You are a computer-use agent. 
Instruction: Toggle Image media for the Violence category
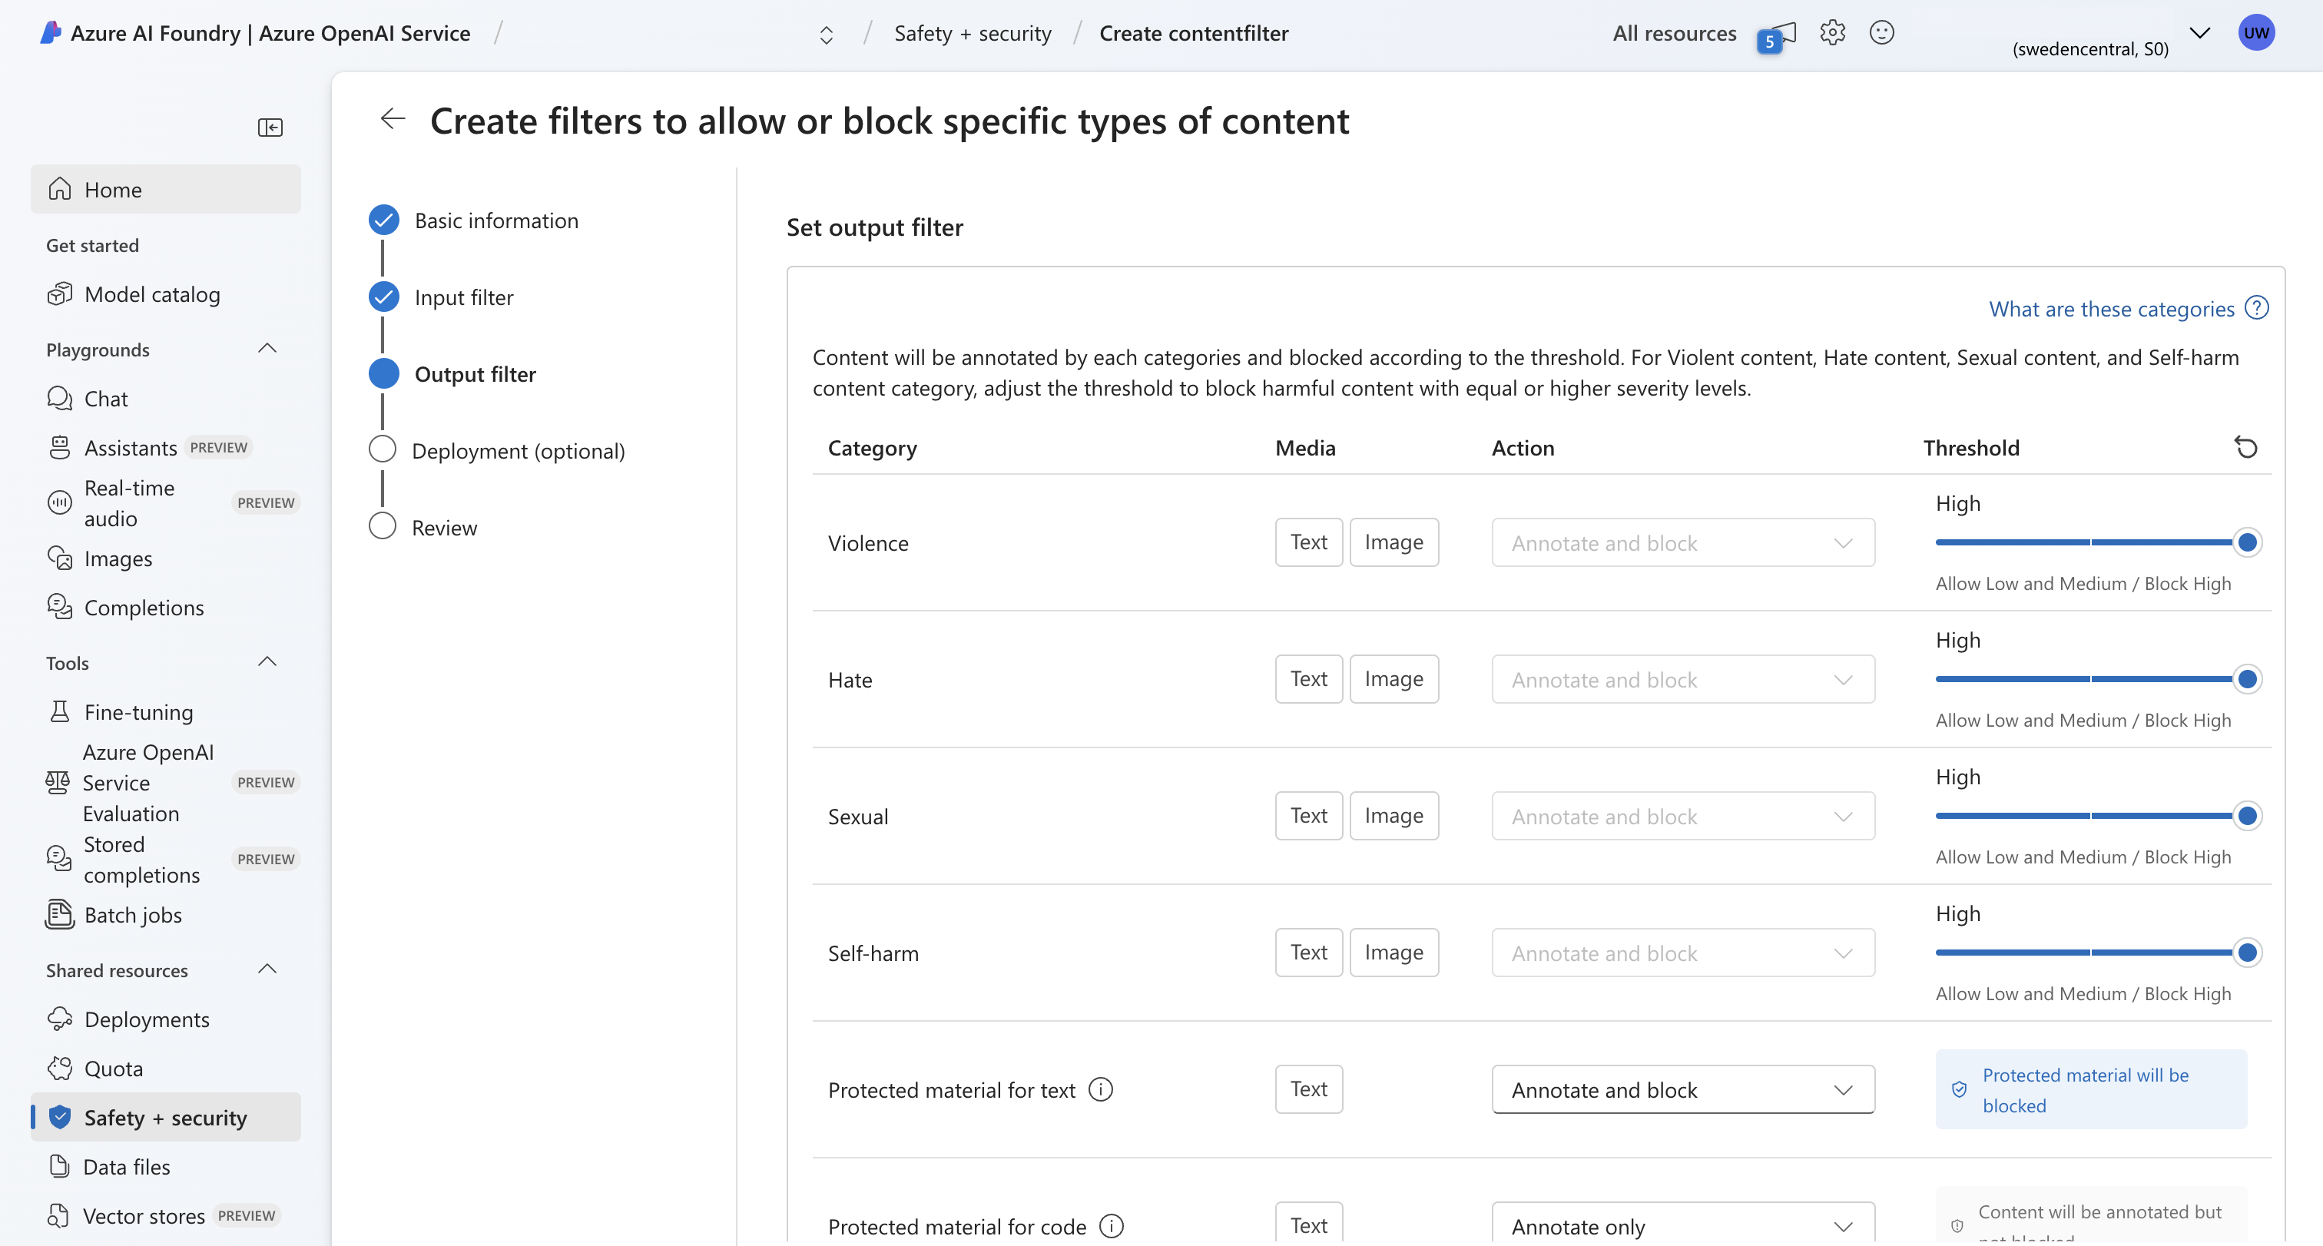[x=1394, y=542]
